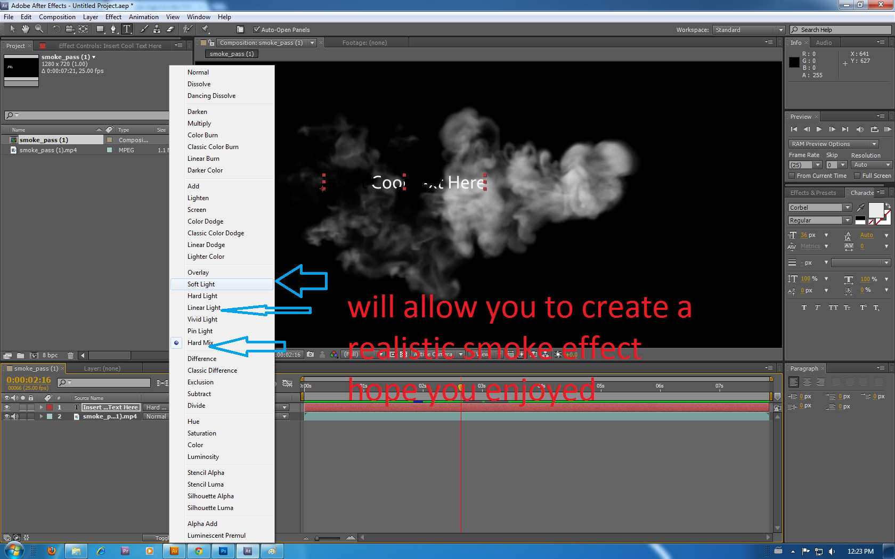Screen dimensions: 895x559
Task: Apply Faux Bold text style
Action: coord(804,308)
